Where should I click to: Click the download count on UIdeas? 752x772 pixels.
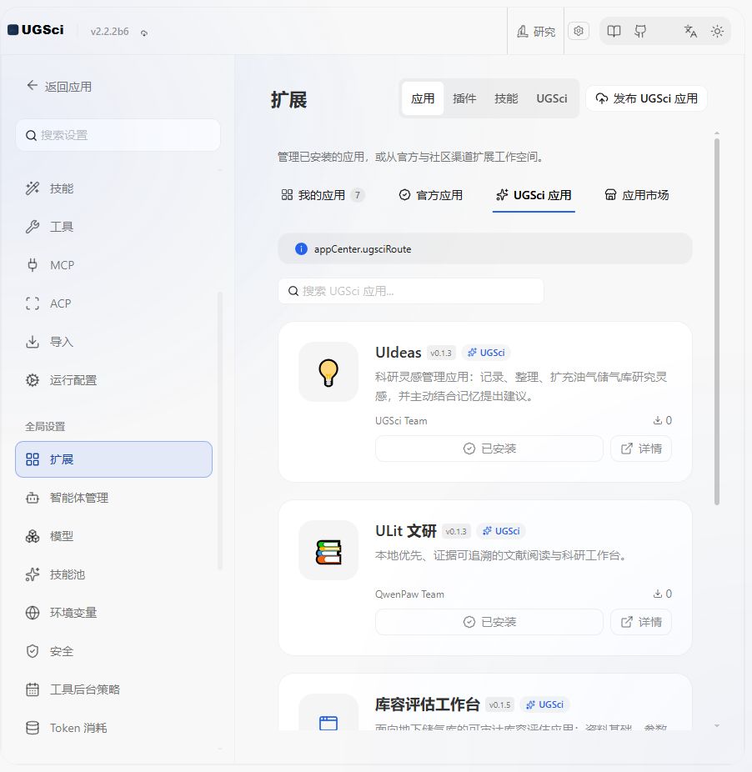tap(662, 420)
